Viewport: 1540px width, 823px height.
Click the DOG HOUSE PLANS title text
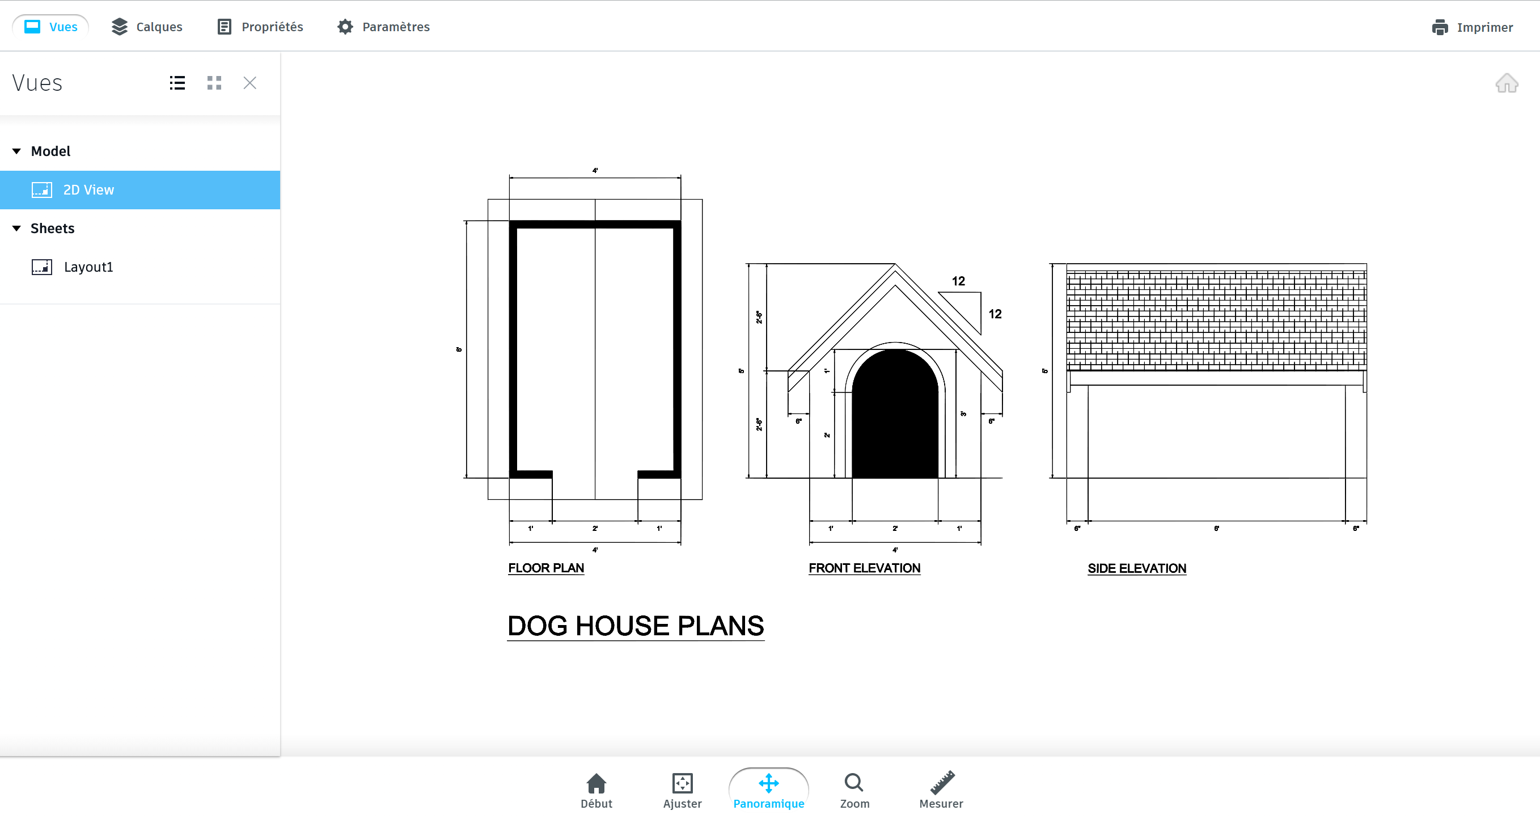636,626
